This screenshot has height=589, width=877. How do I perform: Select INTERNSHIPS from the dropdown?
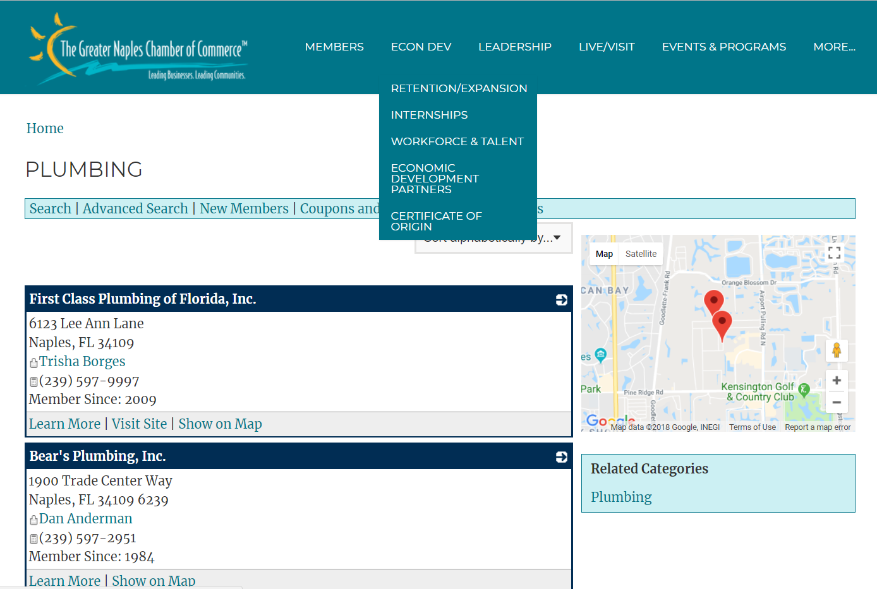[429, 115]
